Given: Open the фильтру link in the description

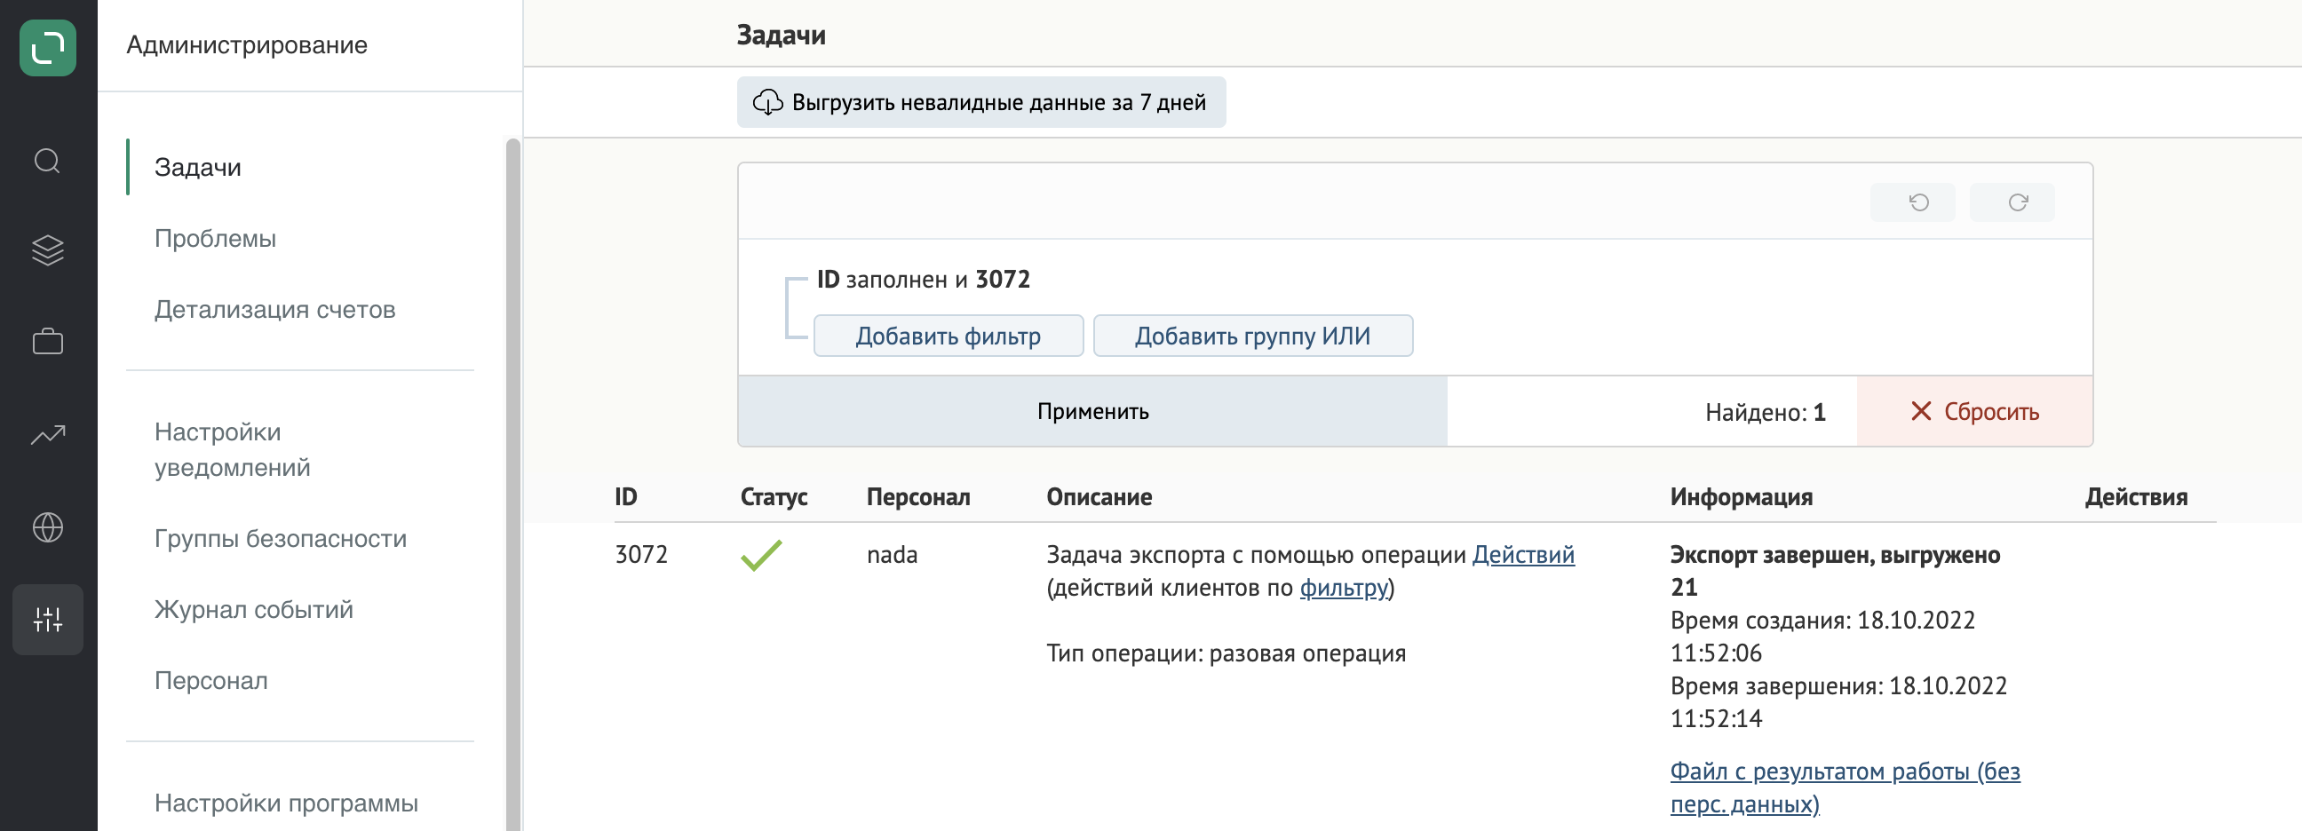Looking at the screenshot, I should pyautogui.click(x=1343, y=588).
